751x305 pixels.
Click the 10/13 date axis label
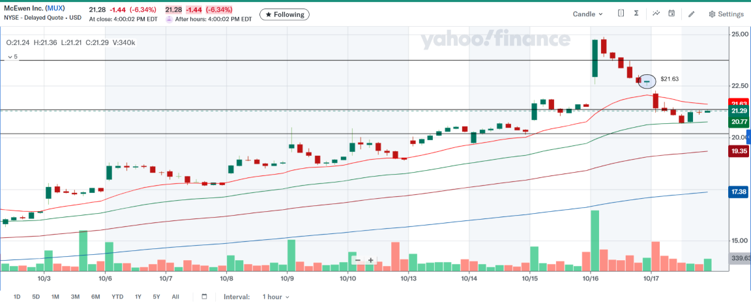[x=408, y=278]
